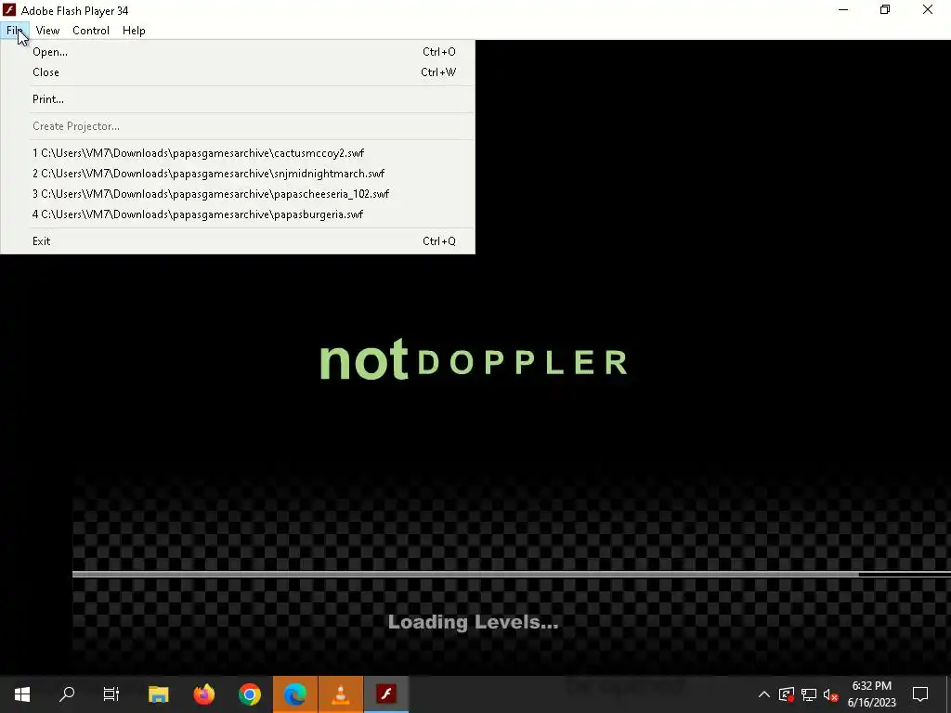The height and width of the screenshot is (713, 951).
Task: Minimize the Flash Player window
Action: click(x=843, y=9)
